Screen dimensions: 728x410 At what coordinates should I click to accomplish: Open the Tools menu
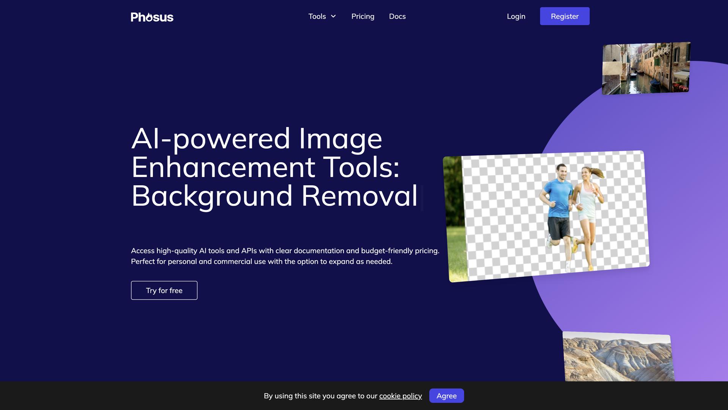317,16
